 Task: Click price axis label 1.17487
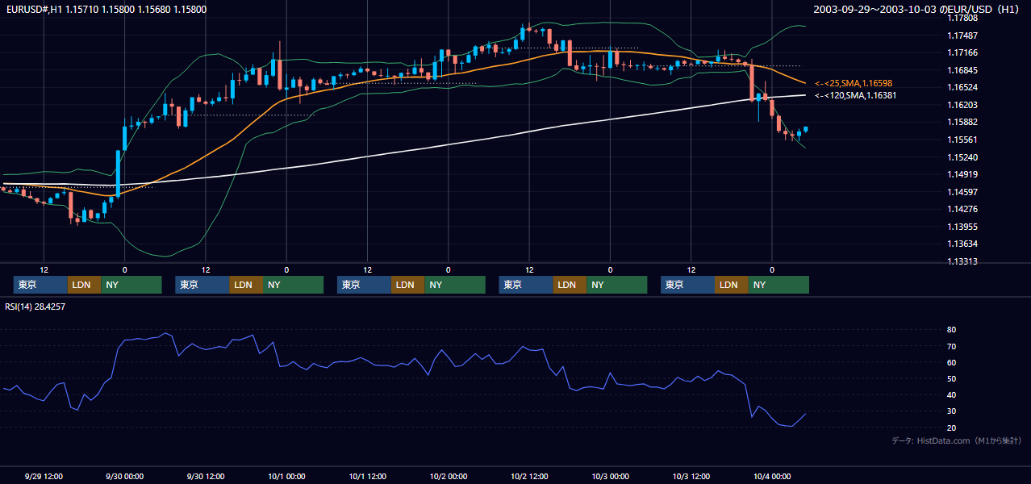962,35
